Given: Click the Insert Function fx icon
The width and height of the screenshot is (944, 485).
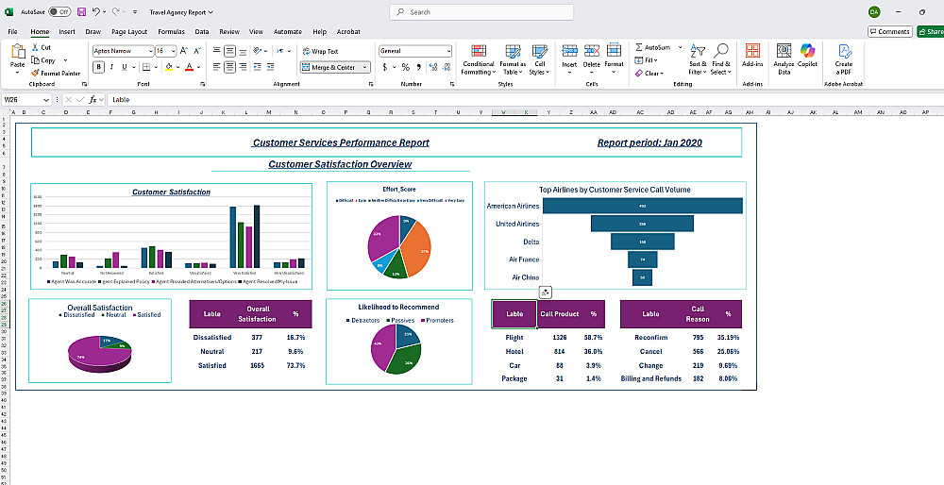Looking at the screenshot, I should pyautogui.click(x=93, y=100).
